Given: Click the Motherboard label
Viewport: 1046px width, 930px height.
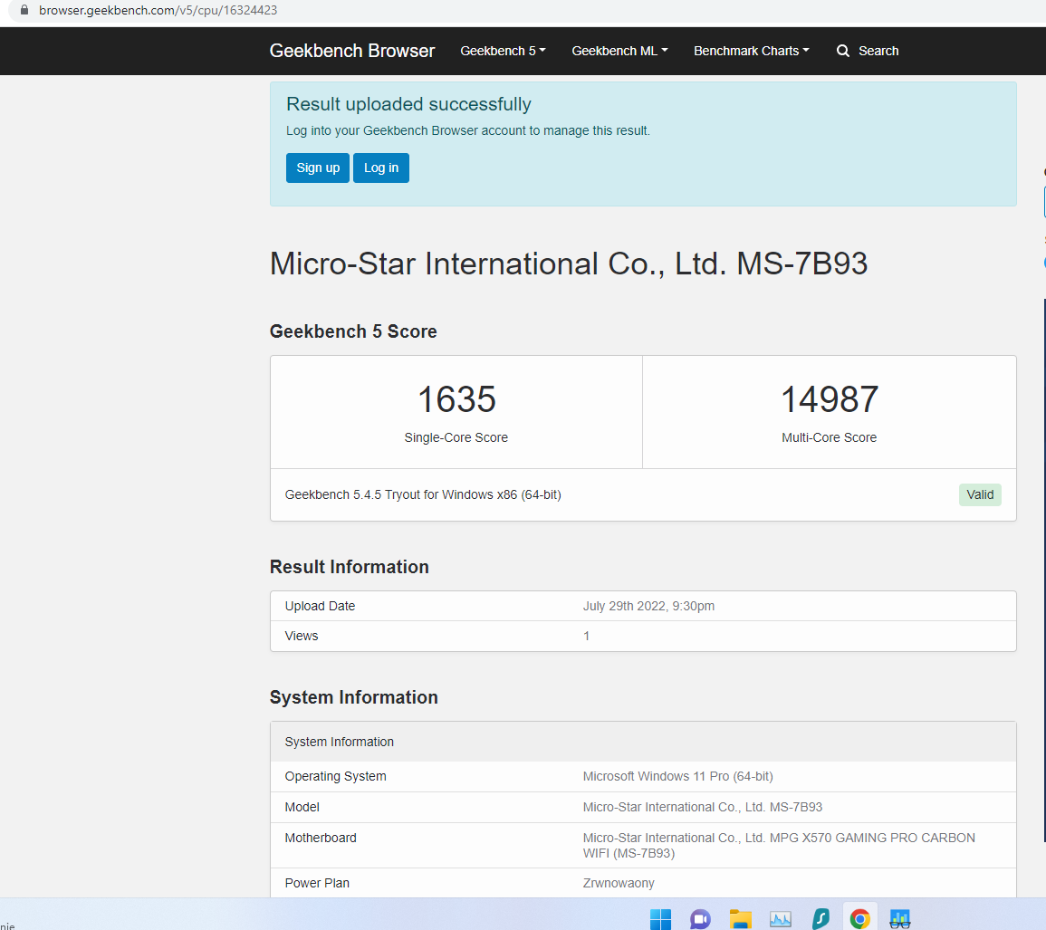Looking at the screenshot, I should pyautogui.click(x=321, y=838).
